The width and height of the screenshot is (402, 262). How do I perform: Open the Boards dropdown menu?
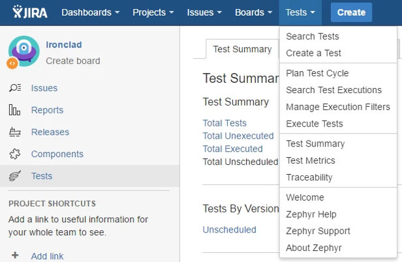253,12
